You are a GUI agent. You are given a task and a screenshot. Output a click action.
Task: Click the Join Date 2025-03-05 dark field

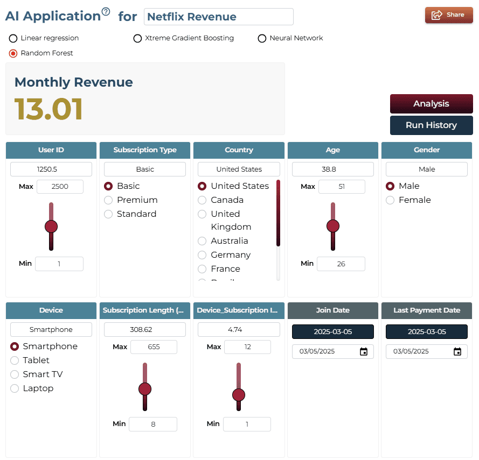[x=332, y=331]
